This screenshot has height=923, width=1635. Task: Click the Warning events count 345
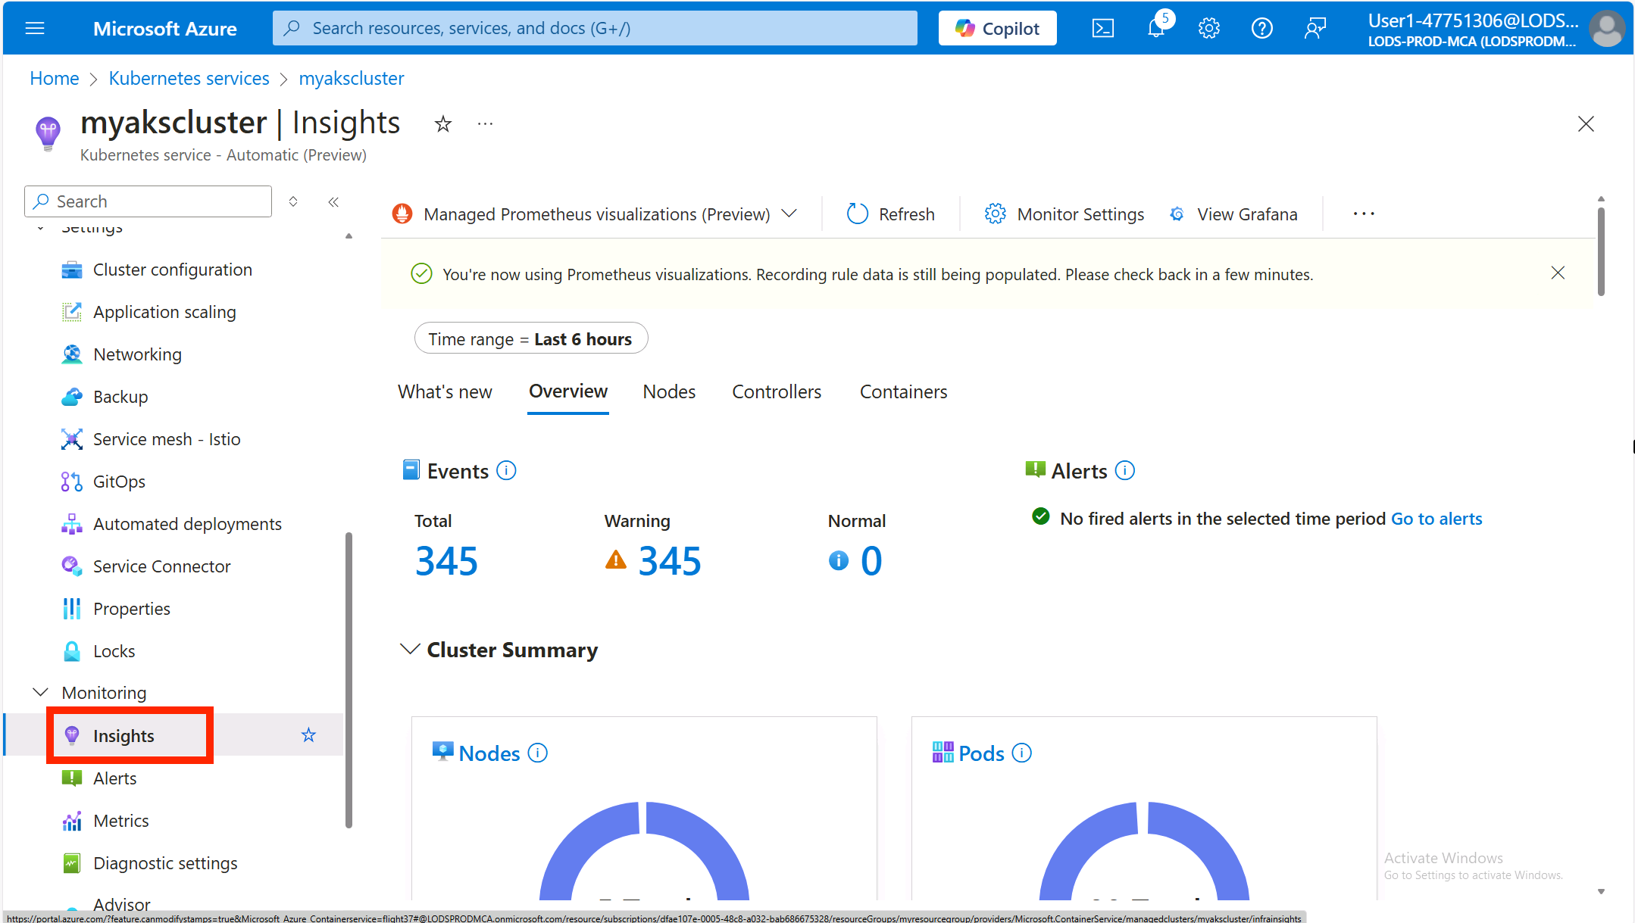click(670, 561)
